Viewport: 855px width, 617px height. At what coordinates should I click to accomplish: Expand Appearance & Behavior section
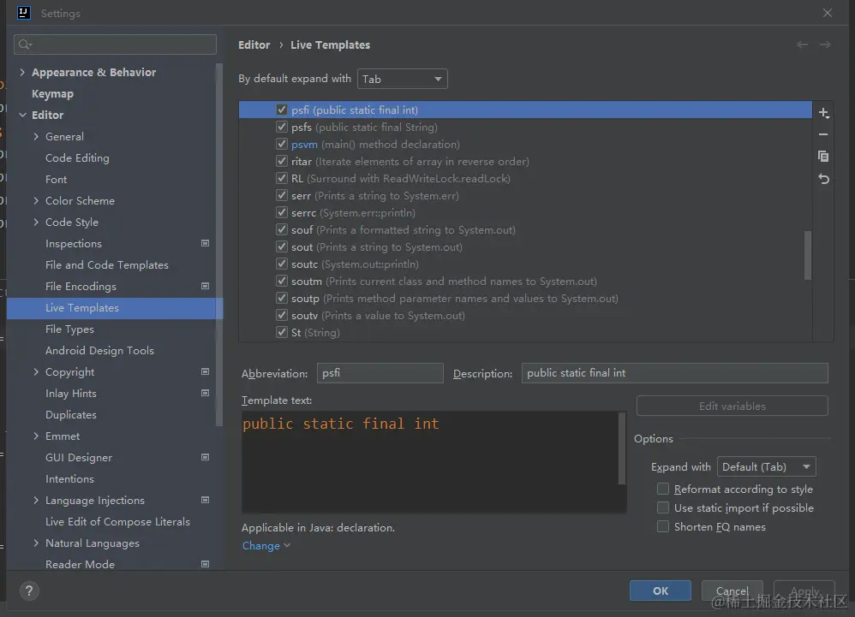(22, 72)
